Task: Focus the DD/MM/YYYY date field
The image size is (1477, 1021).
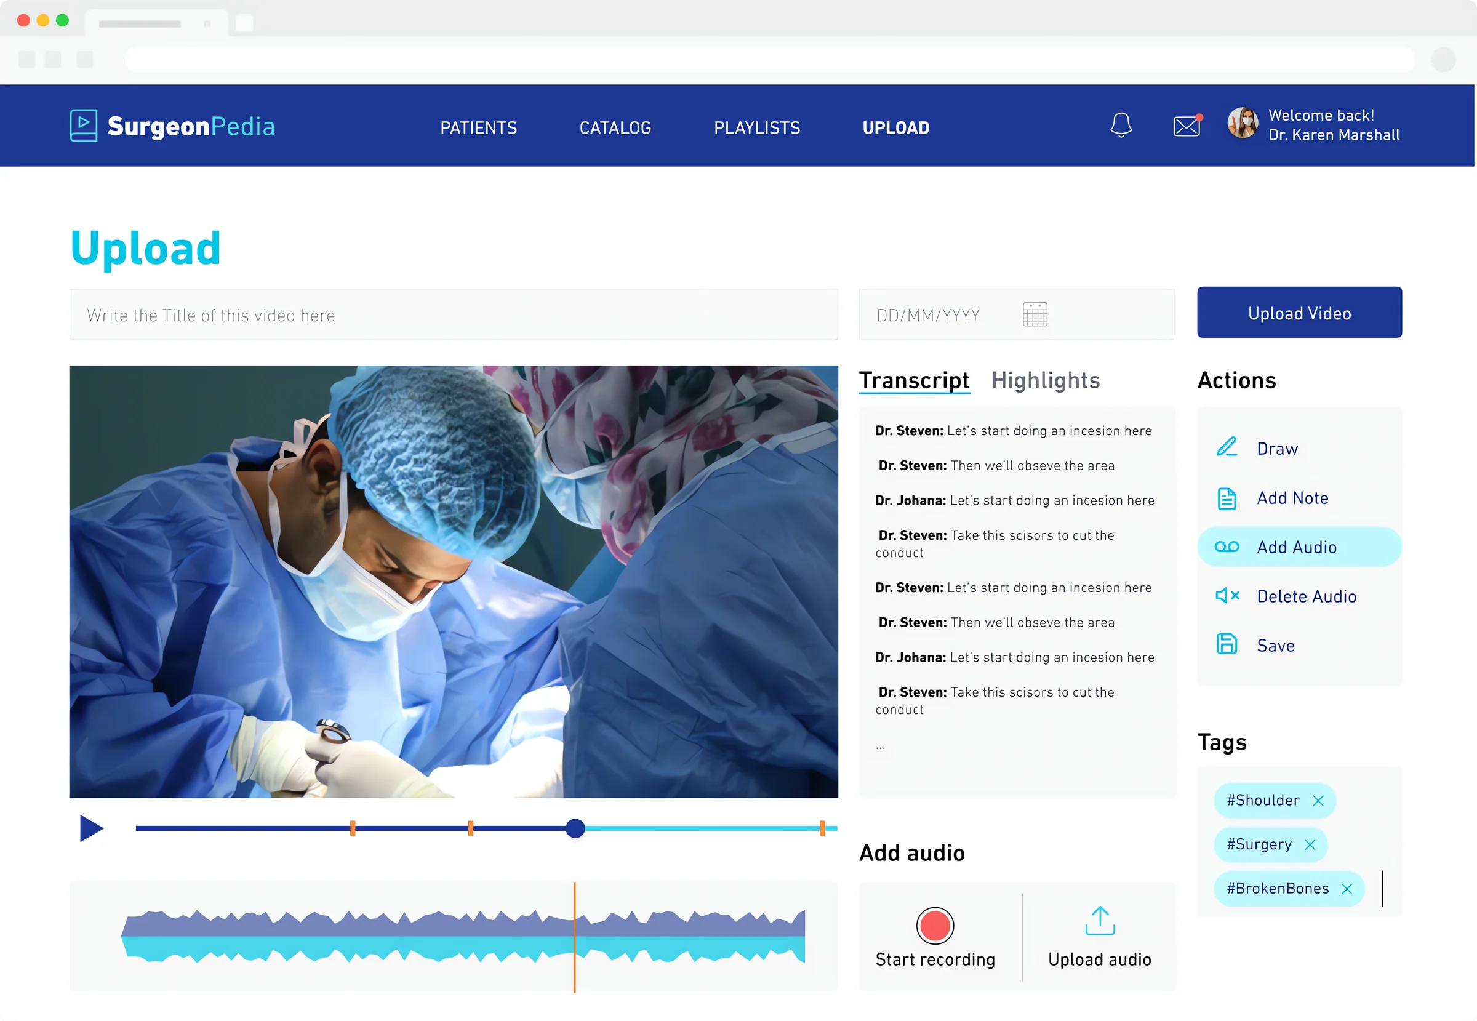Action: pyautogui.click(x=1017, y=314)
